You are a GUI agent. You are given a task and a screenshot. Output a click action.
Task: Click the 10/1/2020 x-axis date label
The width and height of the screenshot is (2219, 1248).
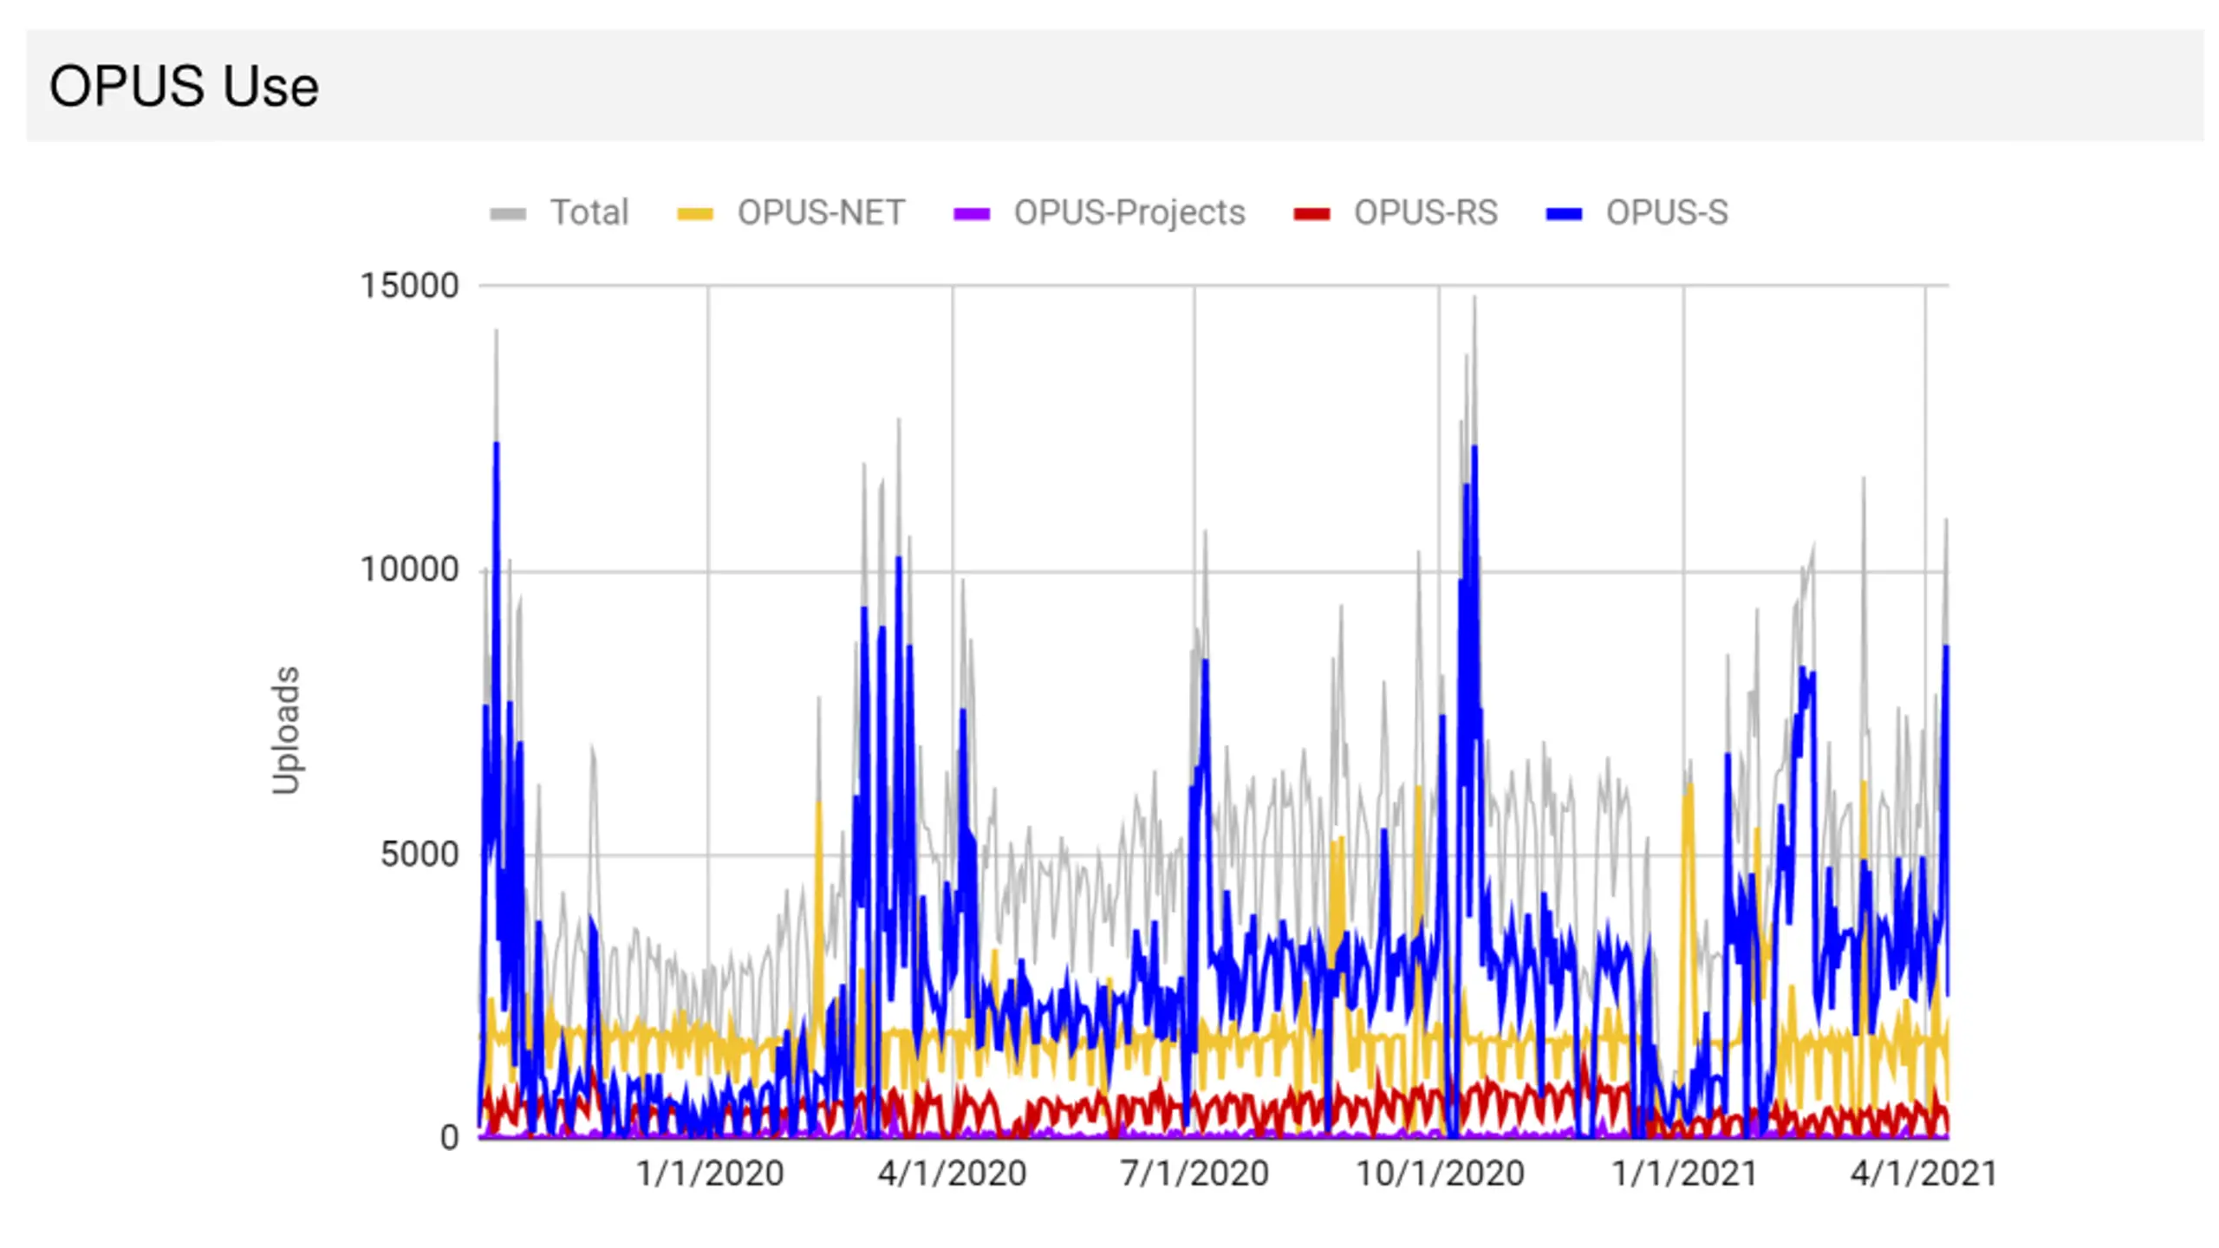pos(1439,1174)
